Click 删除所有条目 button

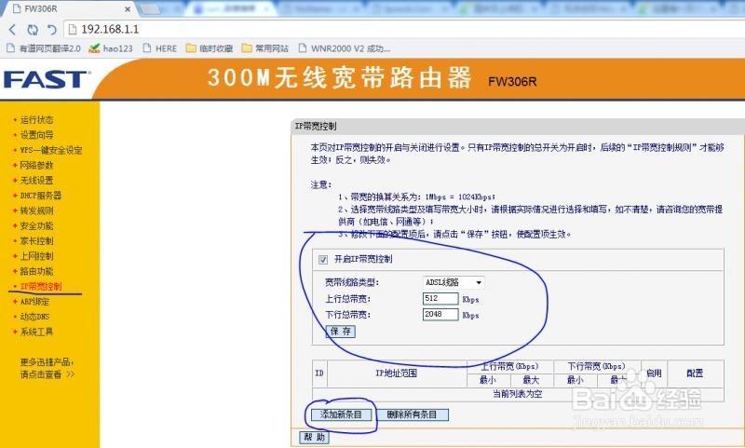coord(412,414)
